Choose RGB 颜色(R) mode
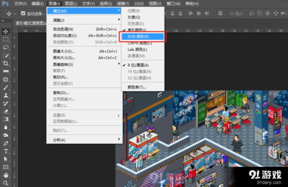The width and height of the screenshot is (288, 187). pos(143,36)
